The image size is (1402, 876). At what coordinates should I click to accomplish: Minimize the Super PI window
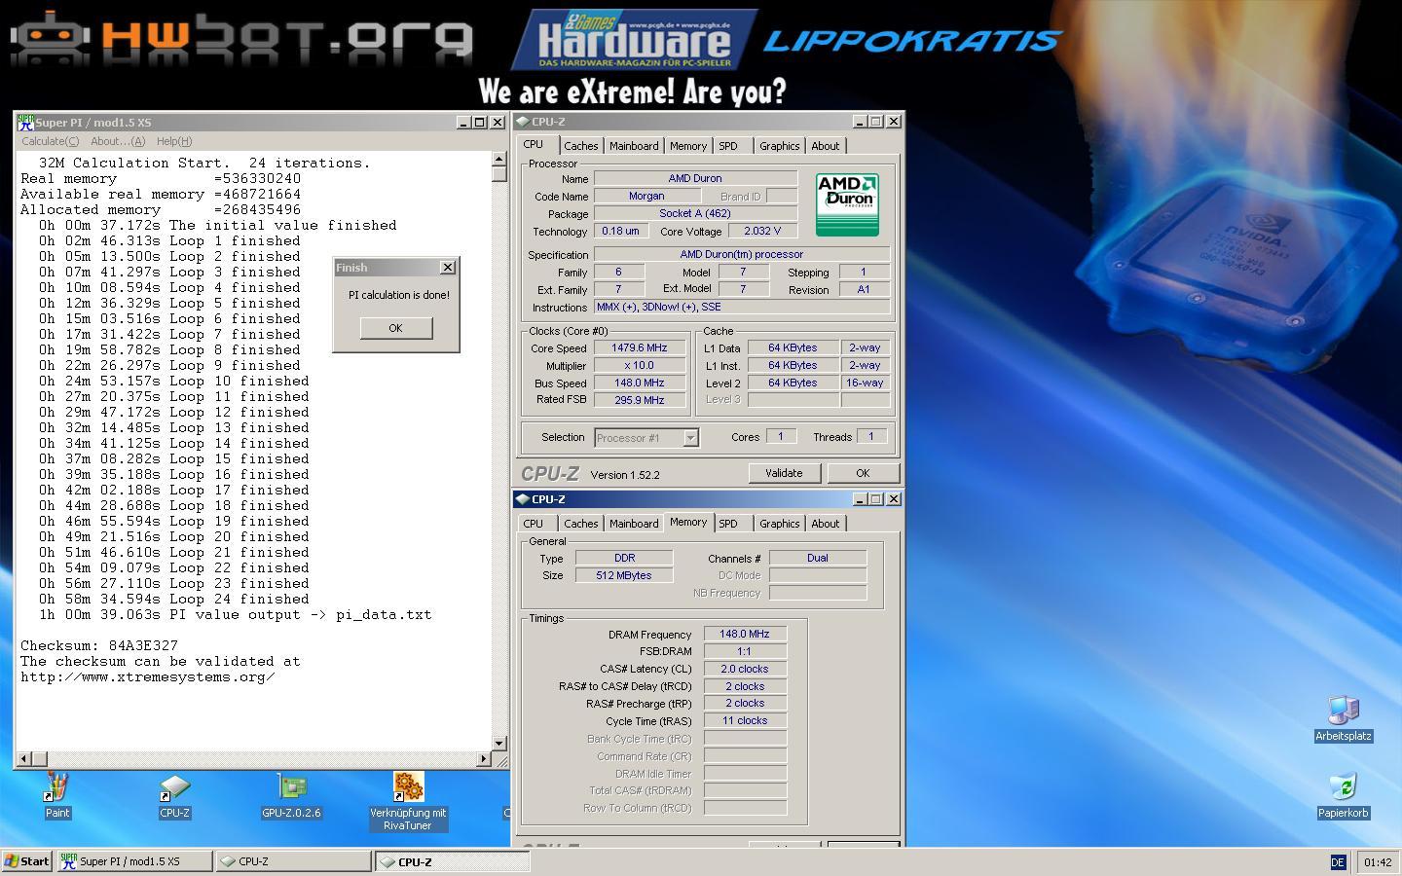[x=462, y=123]
